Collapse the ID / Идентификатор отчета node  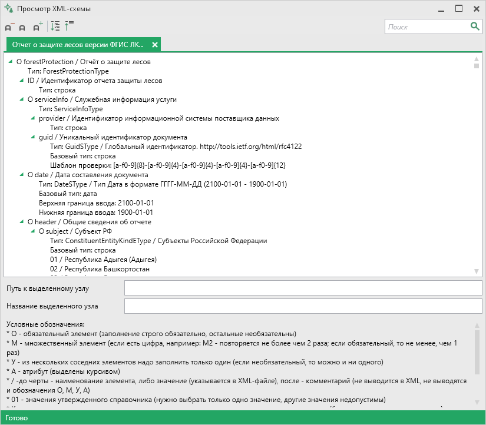point(21,81)
